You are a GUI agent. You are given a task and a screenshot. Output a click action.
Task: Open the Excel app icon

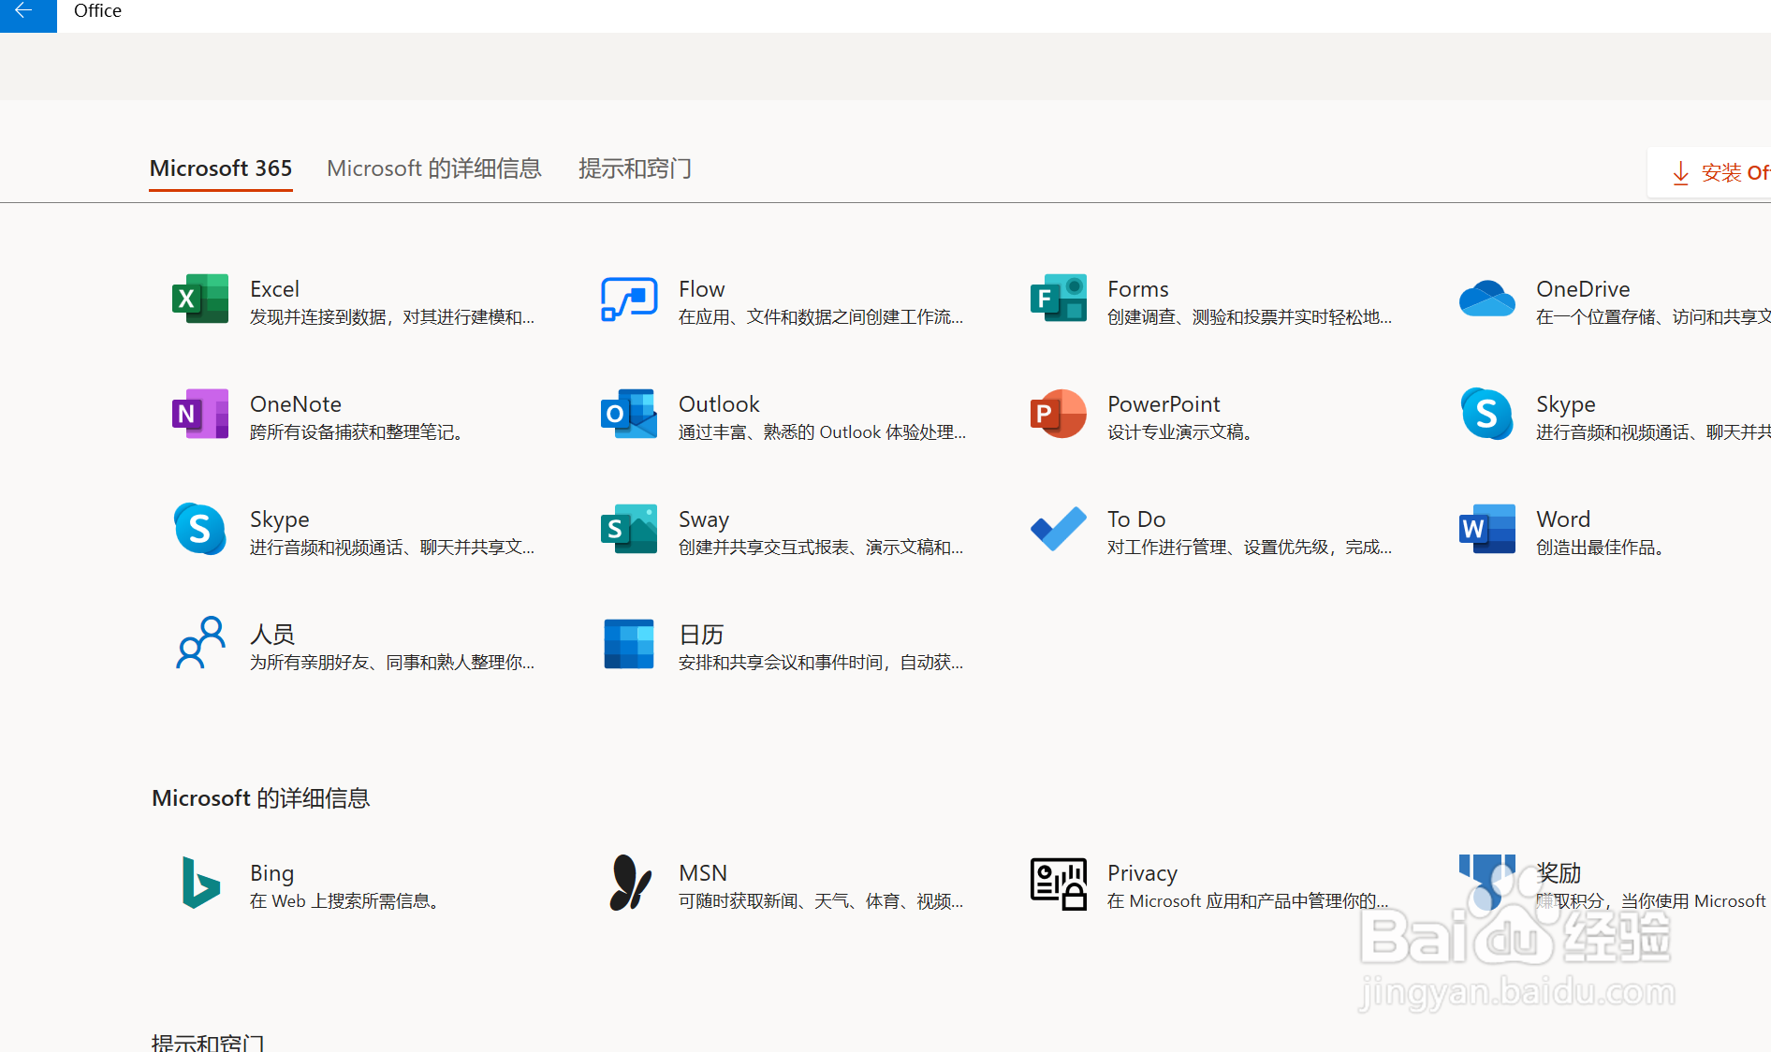tap(200, 300)
